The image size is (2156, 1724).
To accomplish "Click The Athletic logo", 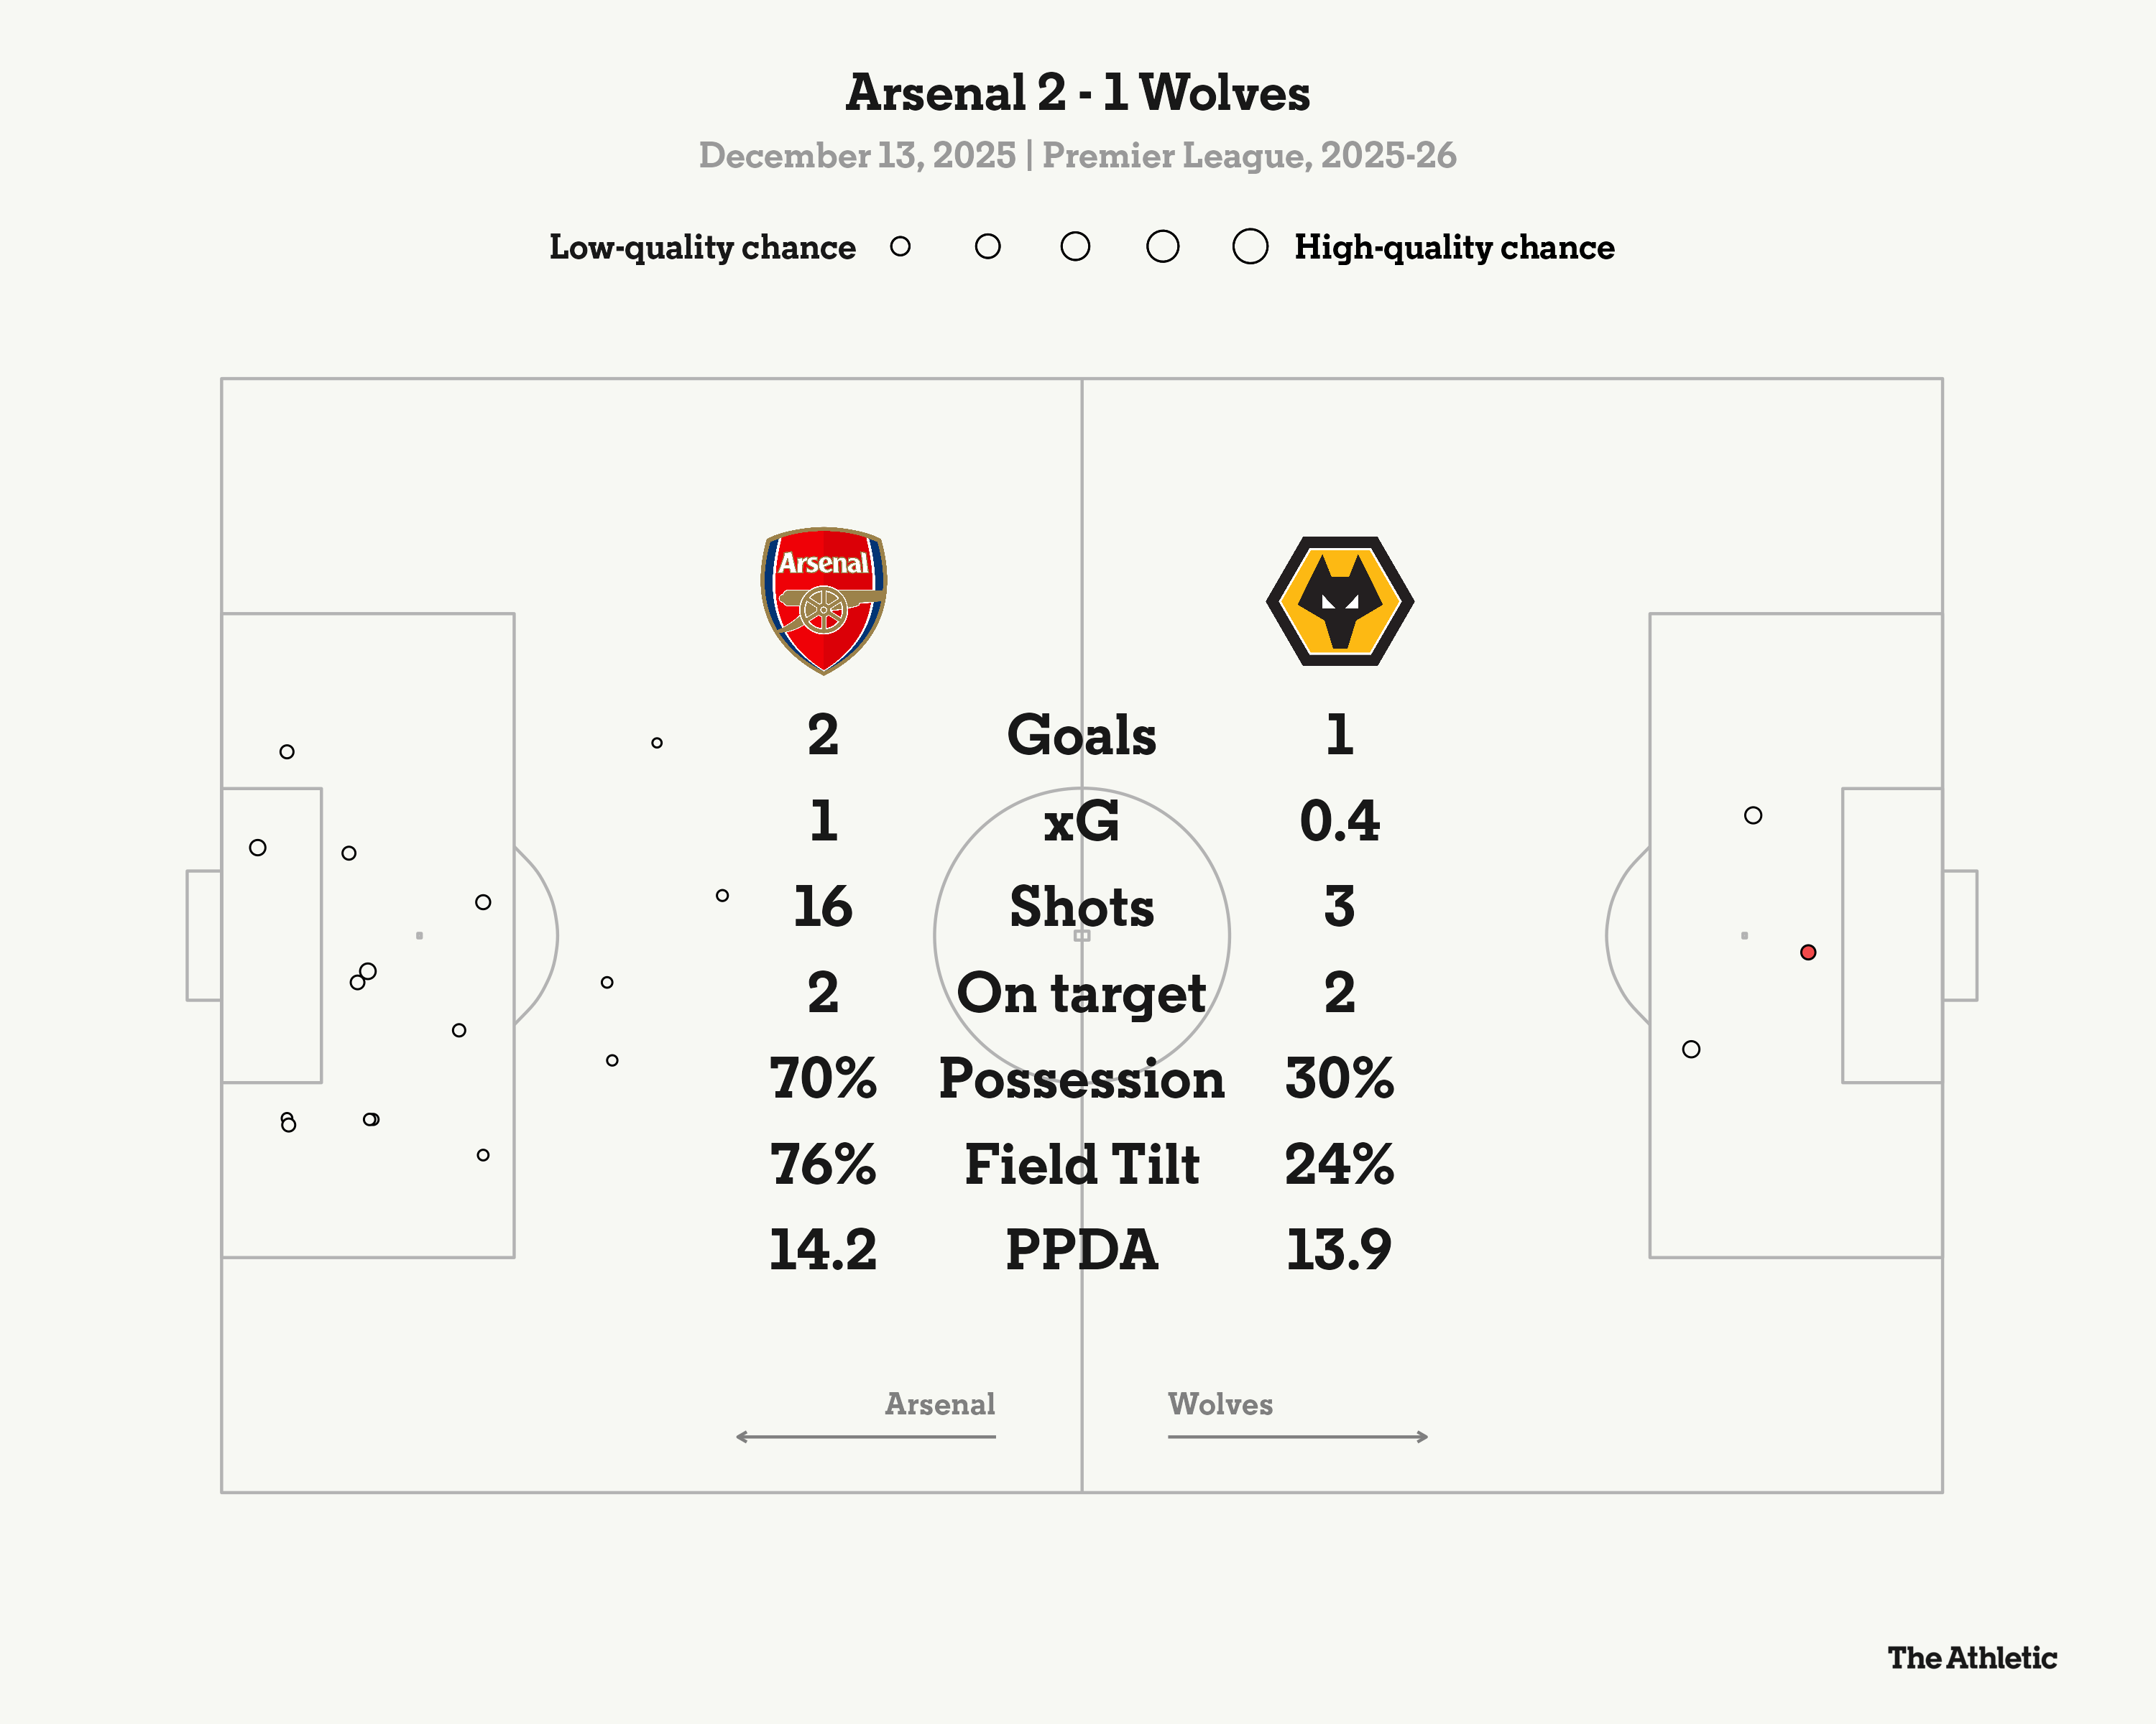I will (x=1971, y=1658).
